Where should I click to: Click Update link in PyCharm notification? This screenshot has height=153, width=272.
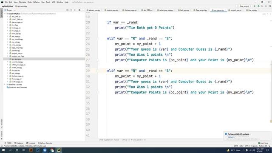[x=230, y=137]
